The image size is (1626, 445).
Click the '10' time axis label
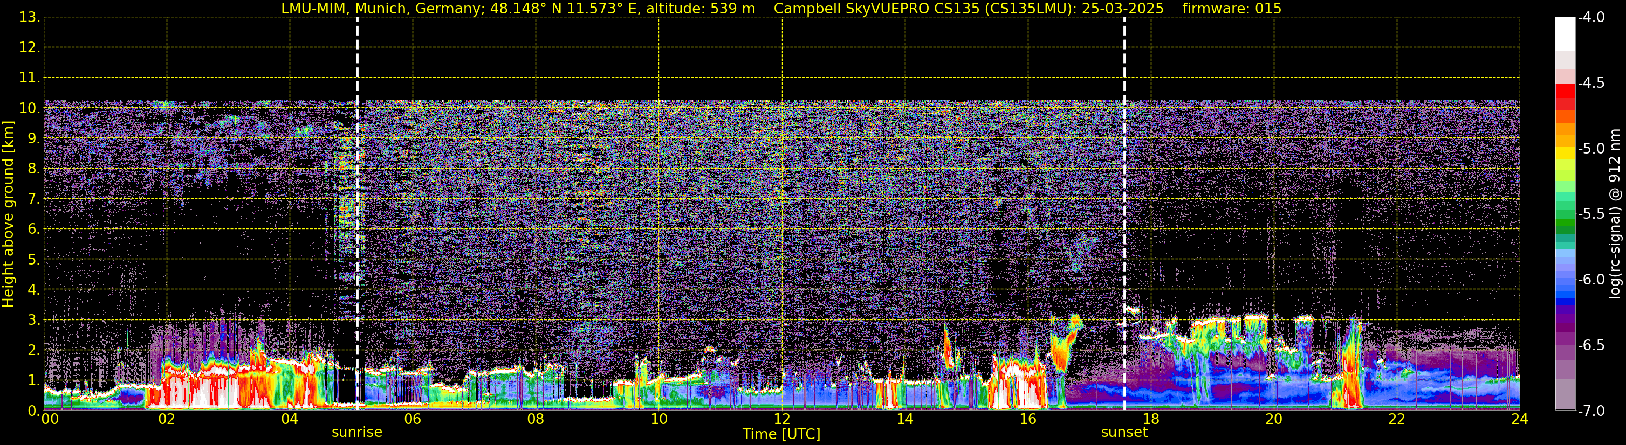(x=658, y=419)
